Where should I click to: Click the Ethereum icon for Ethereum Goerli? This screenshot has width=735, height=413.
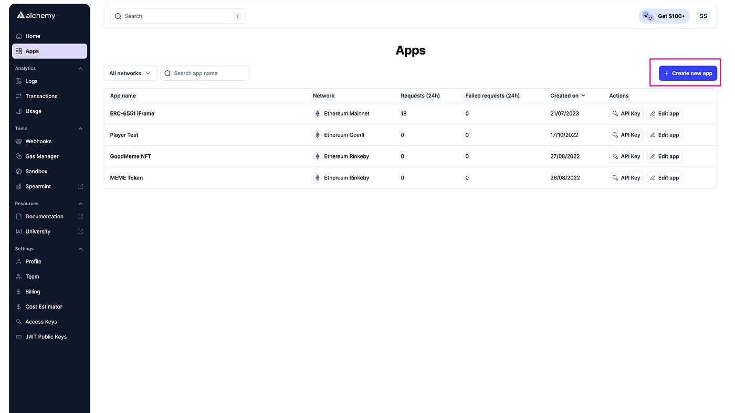[317, 135]
